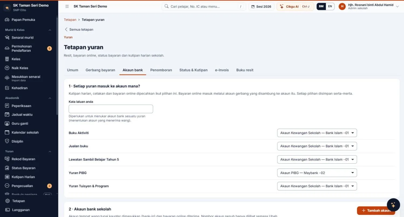This screenshot has height=217, width=404.
Task: Collapse the Murid & Kelas section
Action: click(x=50, y=30)
